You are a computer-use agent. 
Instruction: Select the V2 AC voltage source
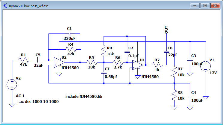12,84
